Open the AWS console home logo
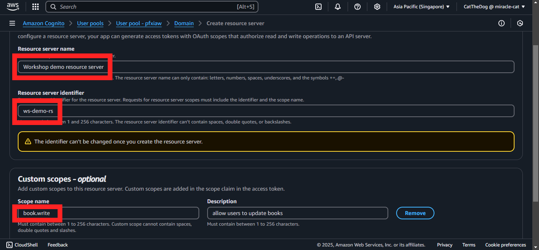 point(13,7)
